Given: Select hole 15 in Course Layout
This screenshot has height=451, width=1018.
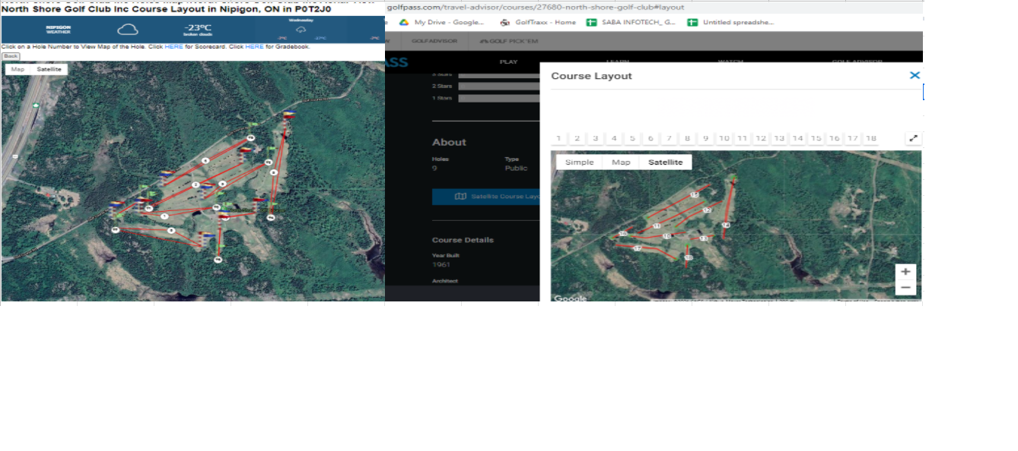Looking at the screenshot, I should point(816,138).
